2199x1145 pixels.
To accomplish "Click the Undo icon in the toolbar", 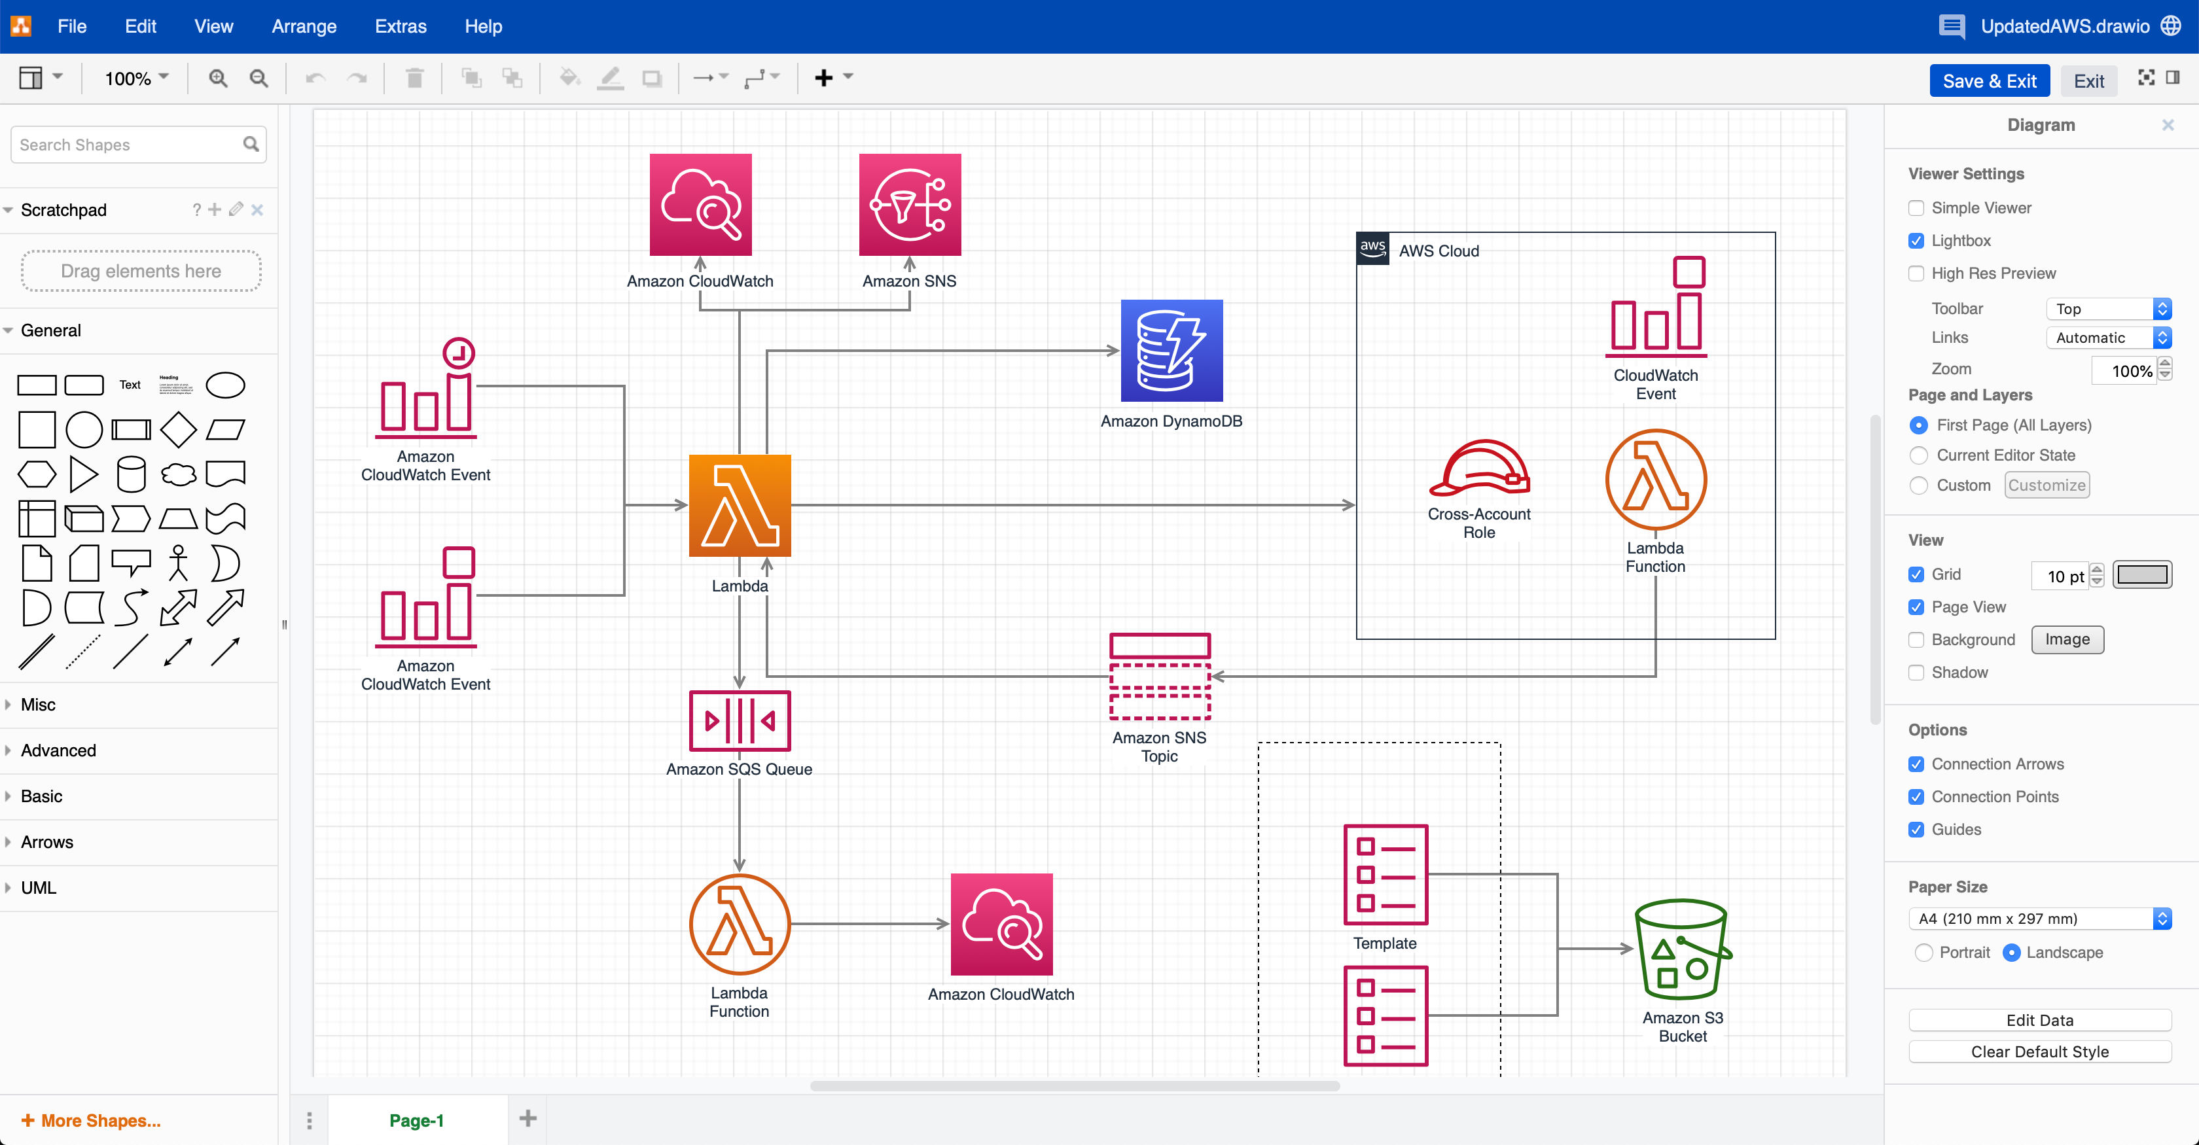I will 313,78.
